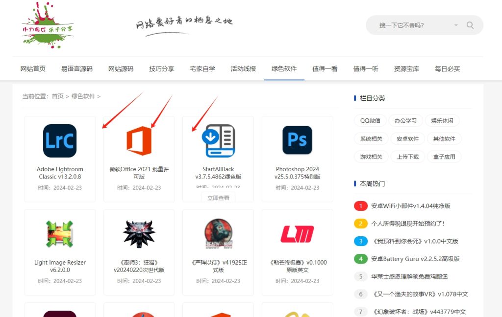This screenshot has width=502, height=317.
Task: Open hot item 安卓WiFi小部件v1.4.04纯净版
Action: (411, 206)
